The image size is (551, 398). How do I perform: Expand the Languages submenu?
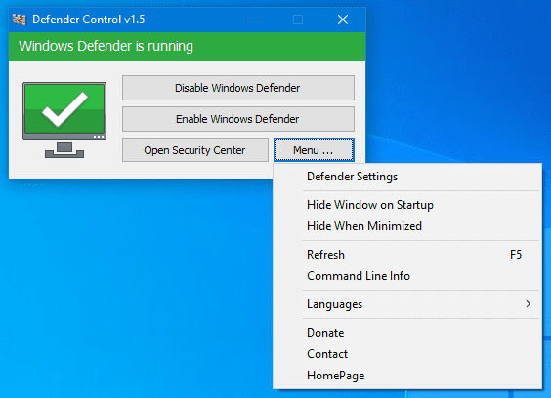click(407, 304)
